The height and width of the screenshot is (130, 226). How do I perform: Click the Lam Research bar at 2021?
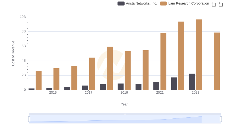(x=164, y=61)
